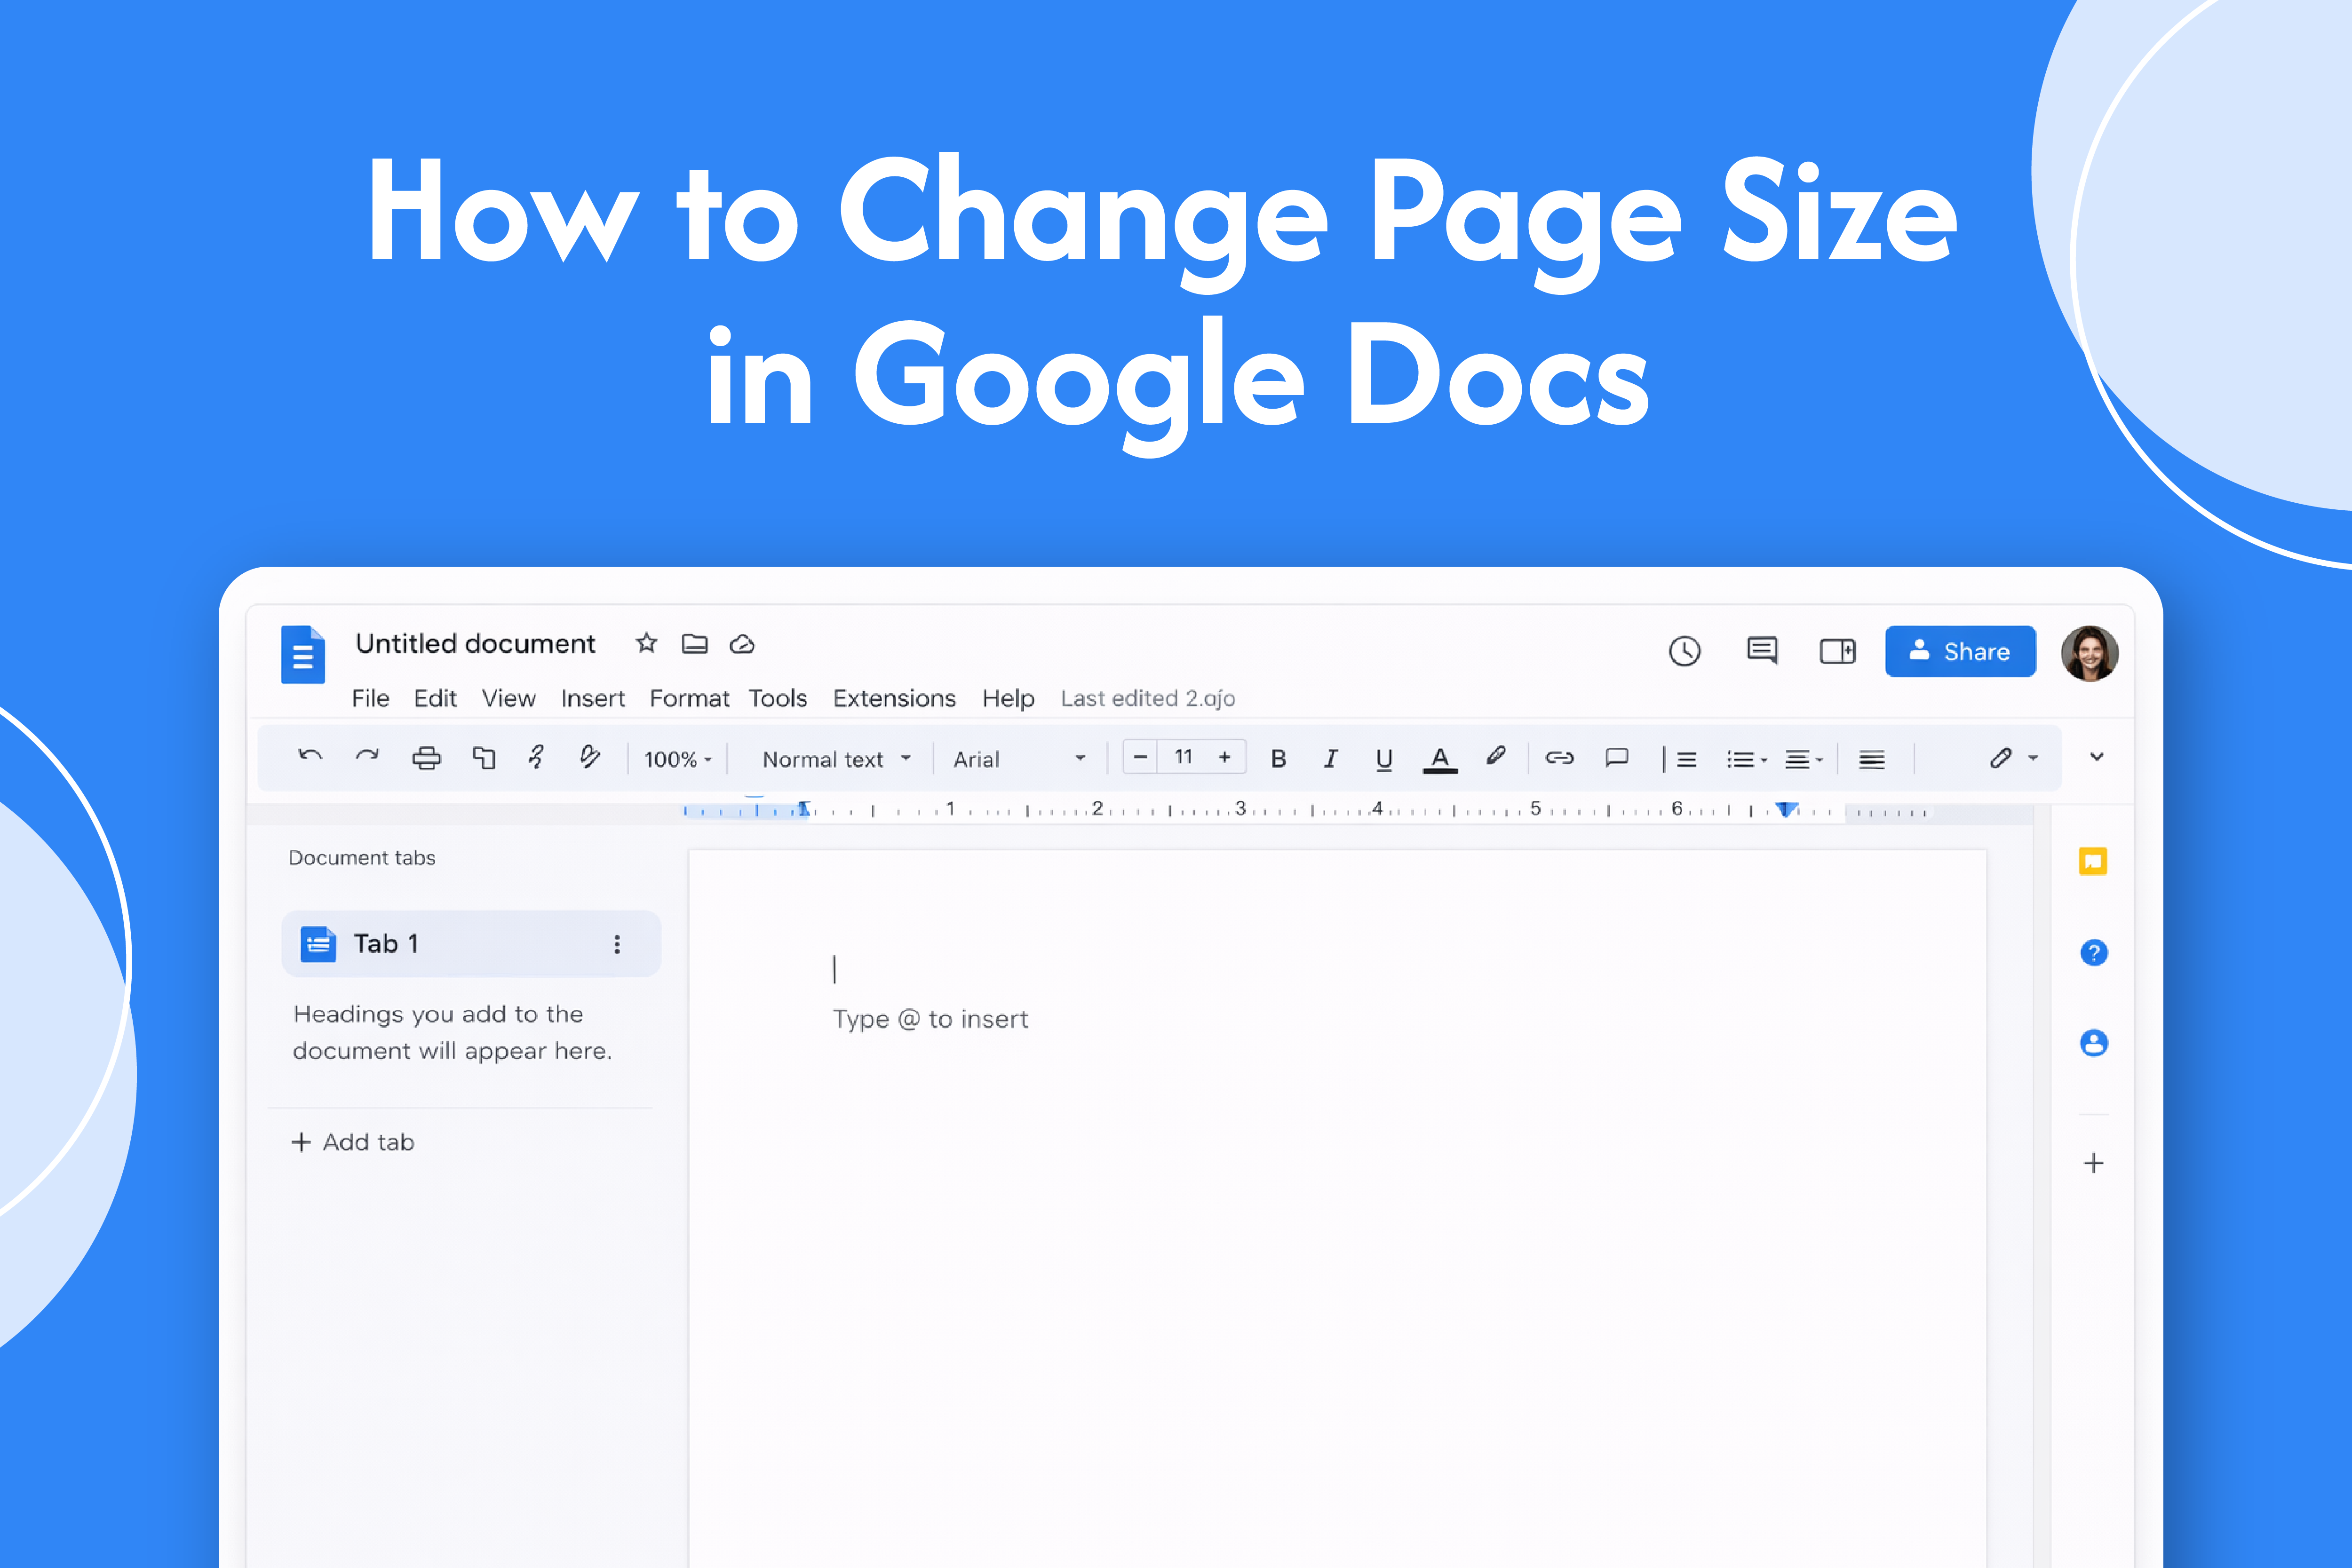Open the Tab 1 options menu
This screenshot has height=1568, width=2352.
(617, 943)
